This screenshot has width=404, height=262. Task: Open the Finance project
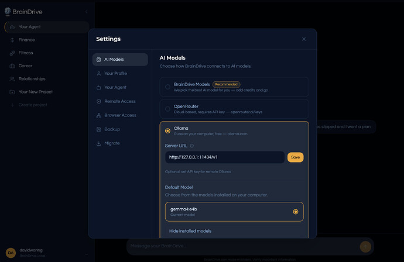[x=47, y=40]
